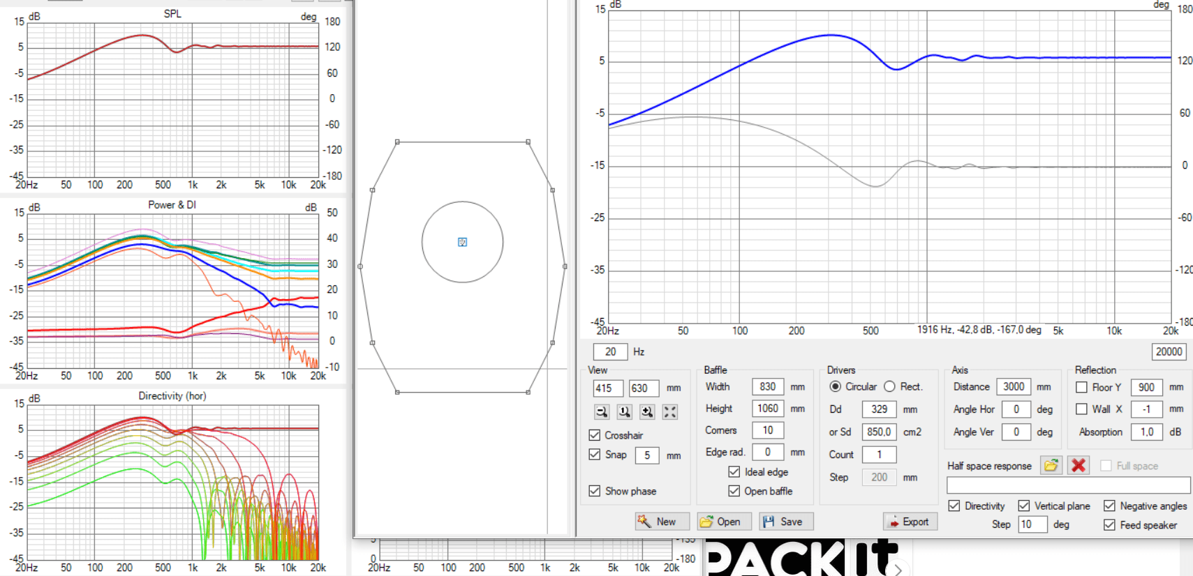The width and height of the screenshot is (1193, 576).
Task: Click the Export button
Action: coord(910,522)
